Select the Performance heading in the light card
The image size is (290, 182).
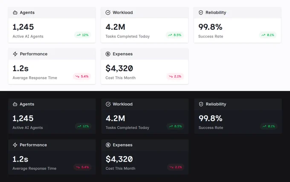34,54
